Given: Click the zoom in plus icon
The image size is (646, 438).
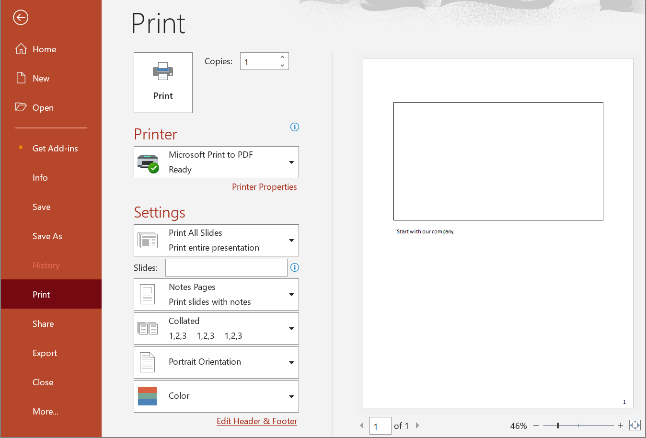Looking at the screenshot, I should point(620,425).
